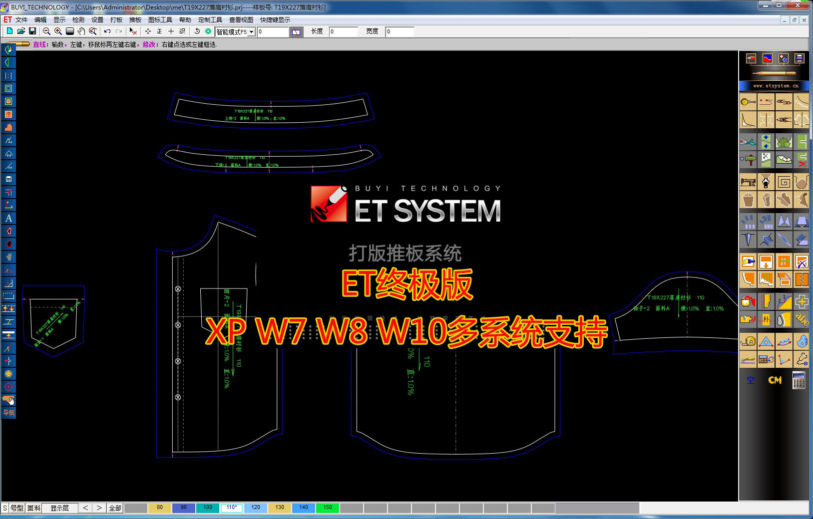Select the size 100 swatch

(208, 508)
